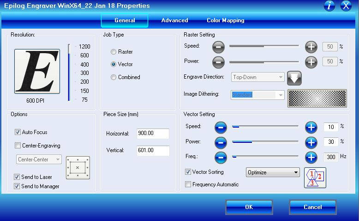This screenshot has height=221, width=359.
Task: Decrease Raster Speed with minus button
Action: [218, 47]
